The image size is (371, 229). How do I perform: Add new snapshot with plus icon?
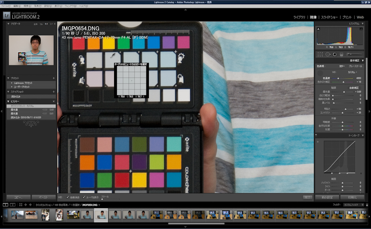(x=54, y=92)
